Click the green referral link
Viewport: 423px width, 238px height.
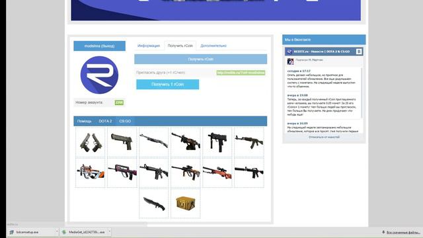click(241, 73)
